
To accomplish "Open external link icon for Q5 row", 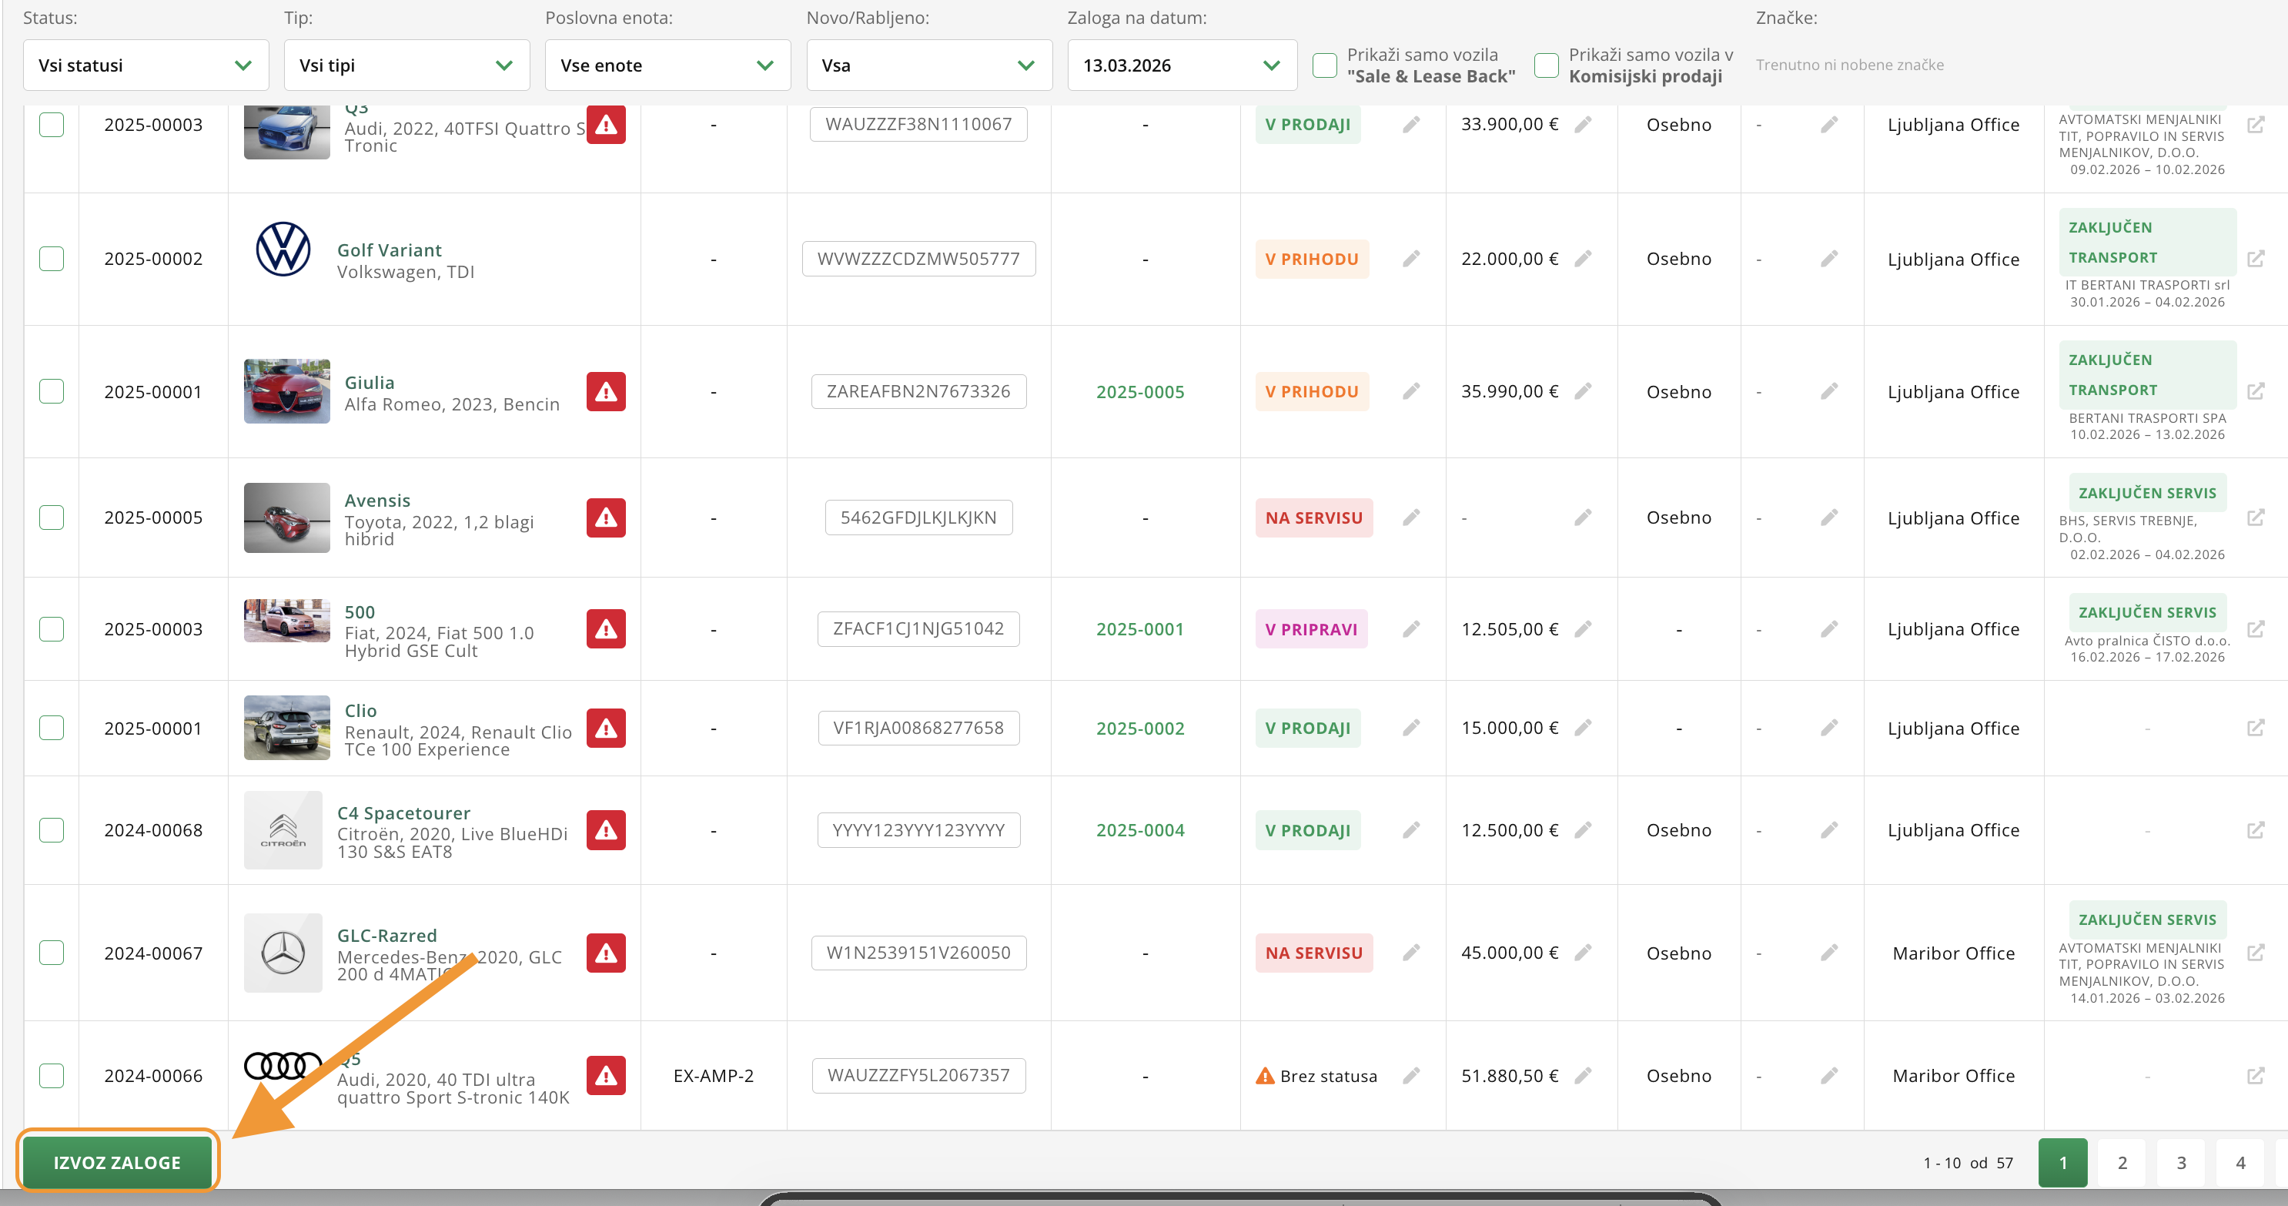I will 2255,1075.
